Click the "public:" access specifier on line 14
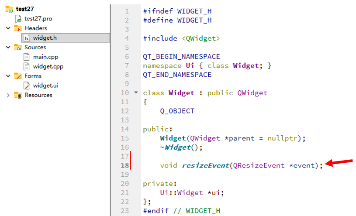Image resolution: width=356 pixels, height=216 pixels. 158,129
